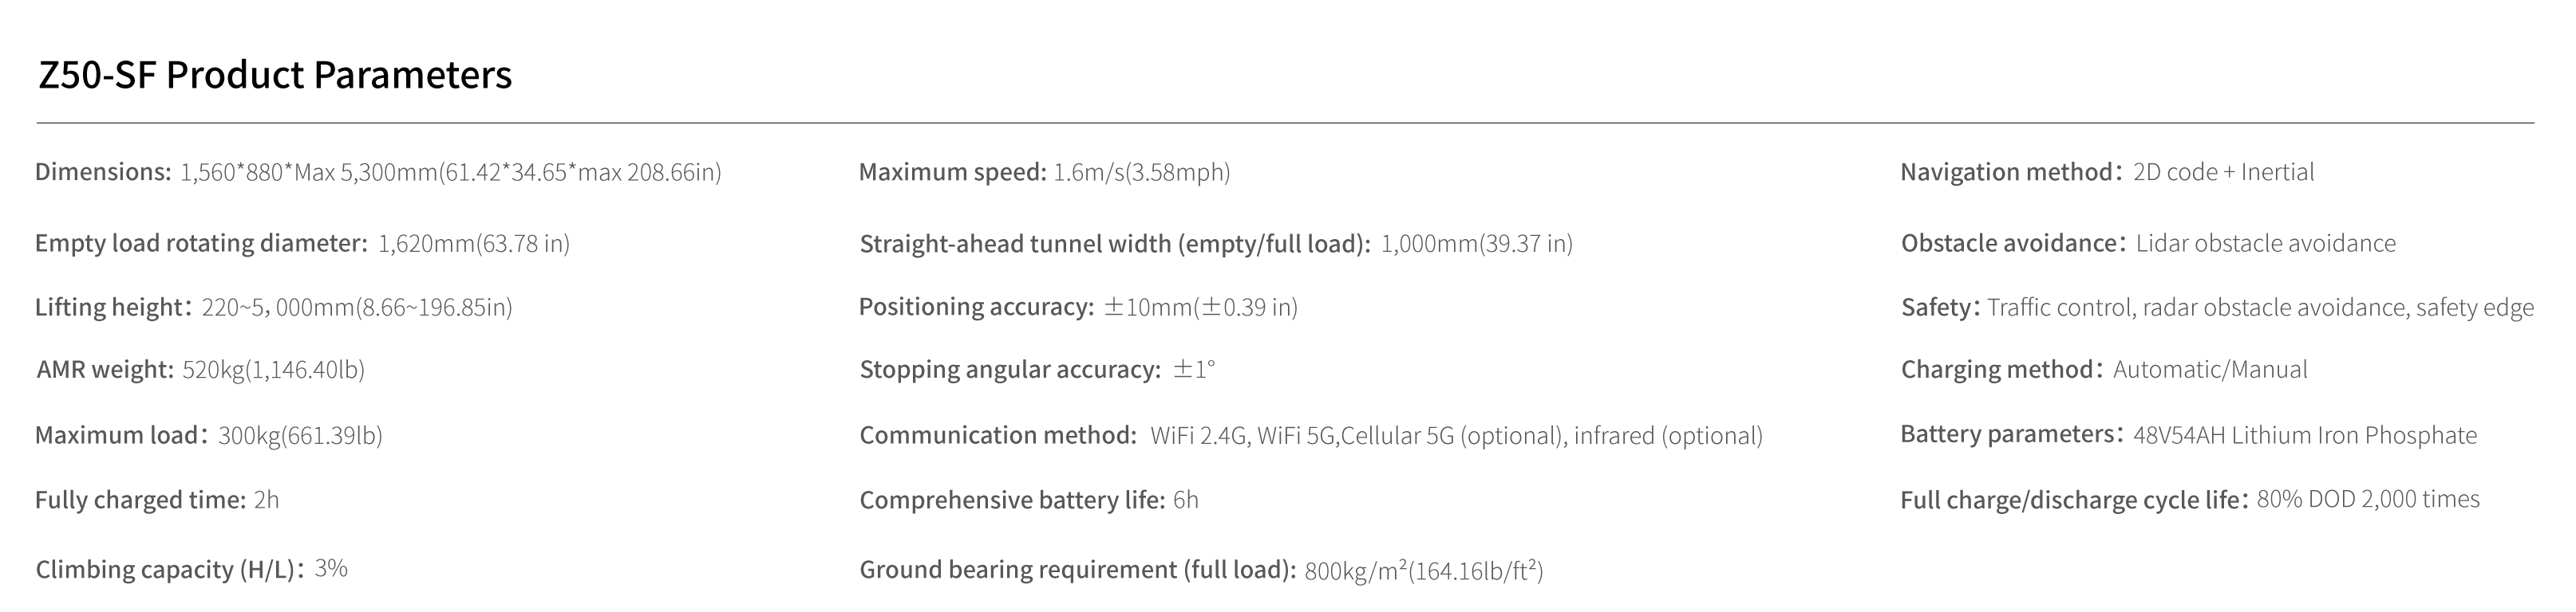This screenshot has height=612, width=2576.
Task: Click the 1,560*880*Max 5,300mm dimensions value
Action: pyautogui.click(x=451, y=173)
